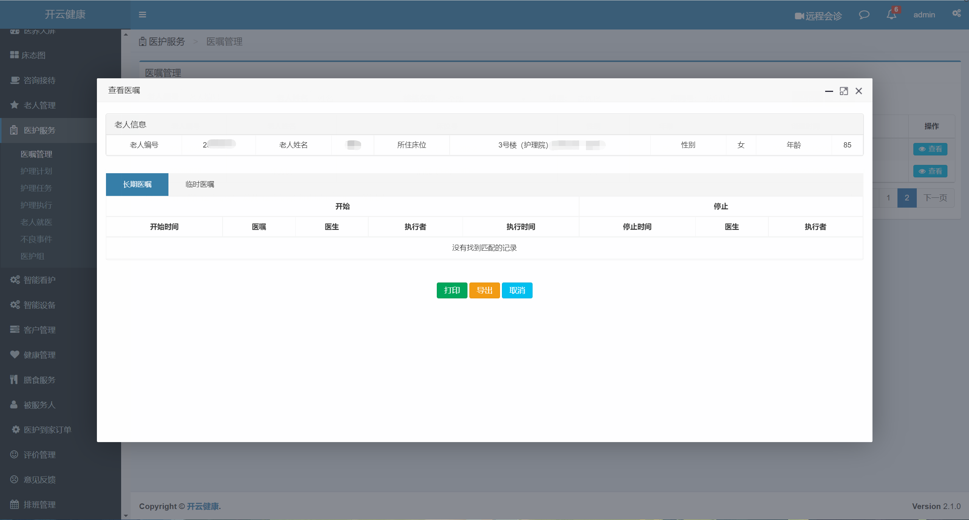
Task: Open 护理任务 in the sidebar submenu
Action: (36, 188)
